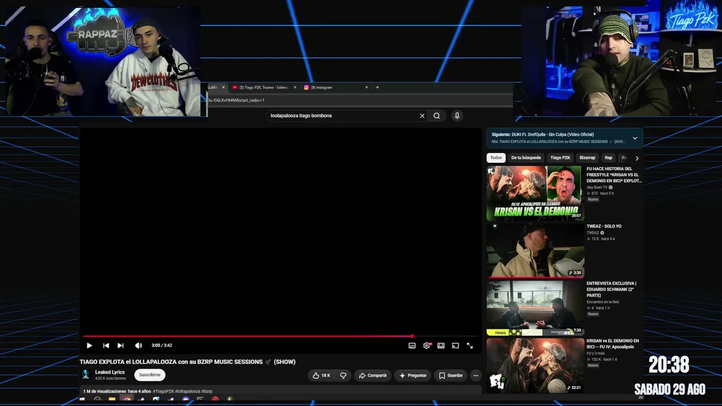Skip to the next video in the player
This screenshot has height=406, width=722.
pos(120,346)
